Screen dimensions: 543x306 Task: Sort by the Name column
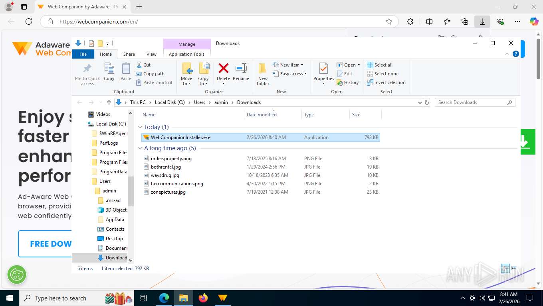click(x=149, y=115)
